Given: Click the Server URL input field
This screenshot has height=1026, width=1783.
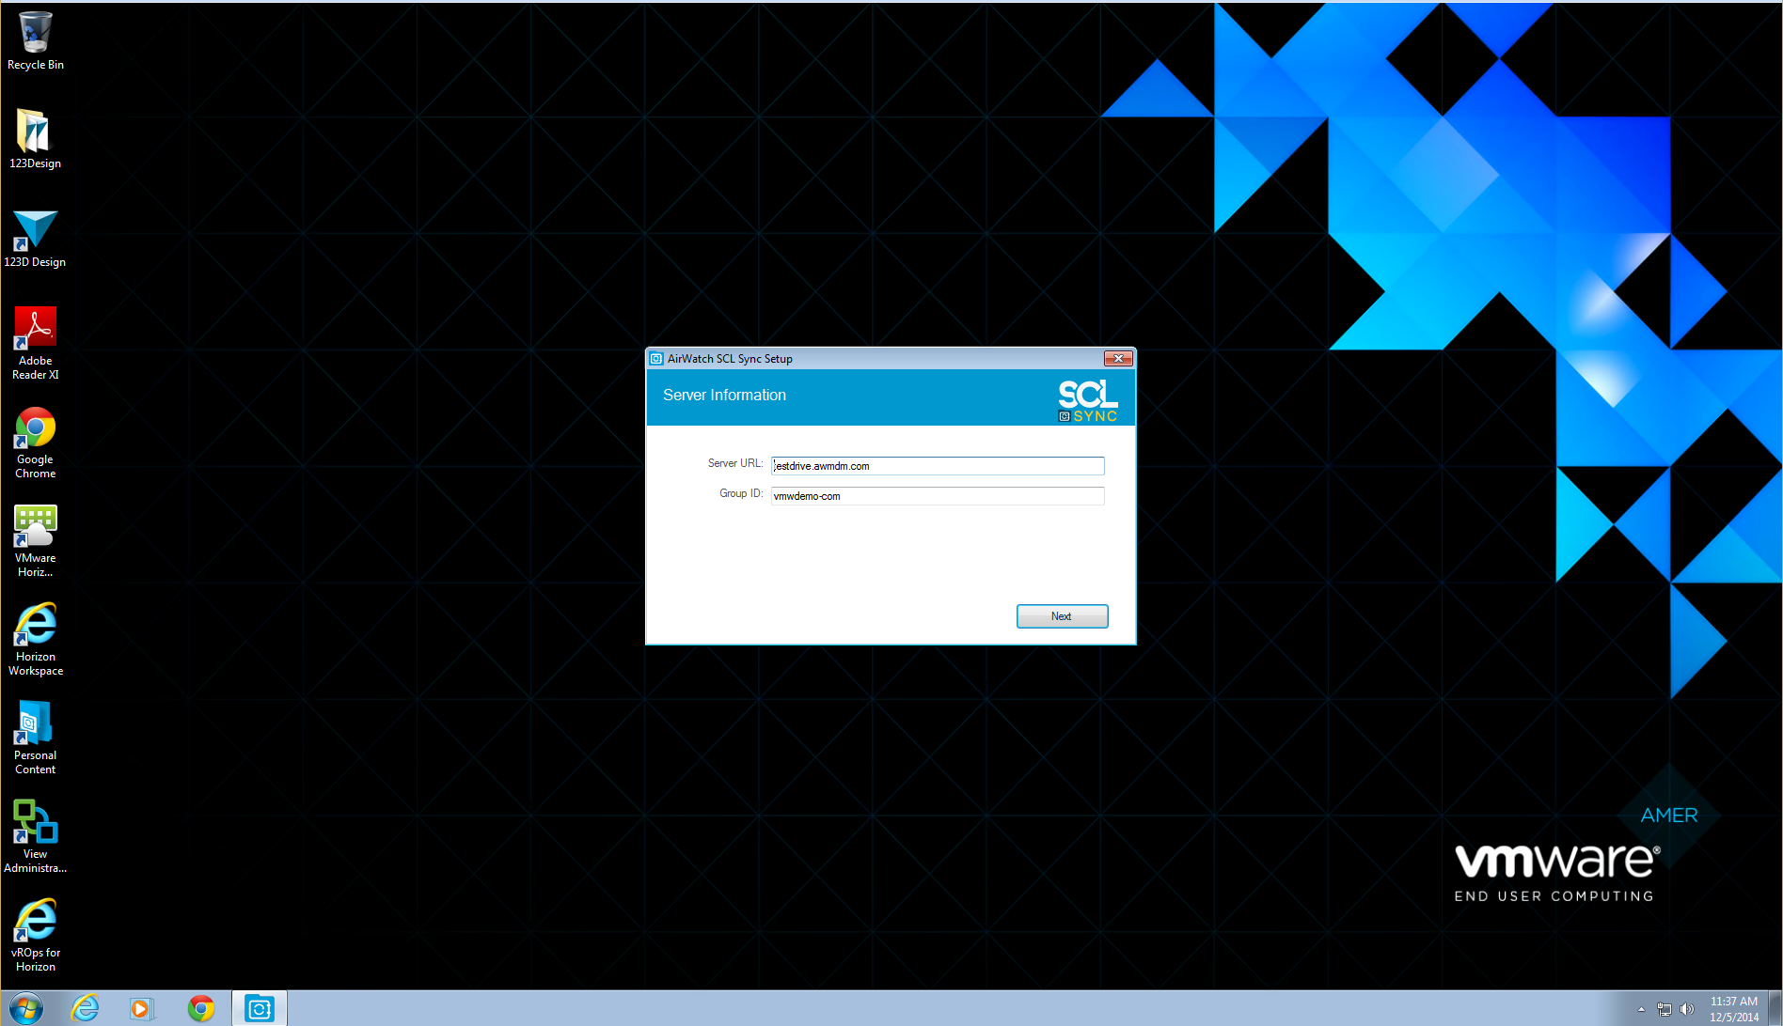Looking at the screenshot, I should click(x=937, y=465).
